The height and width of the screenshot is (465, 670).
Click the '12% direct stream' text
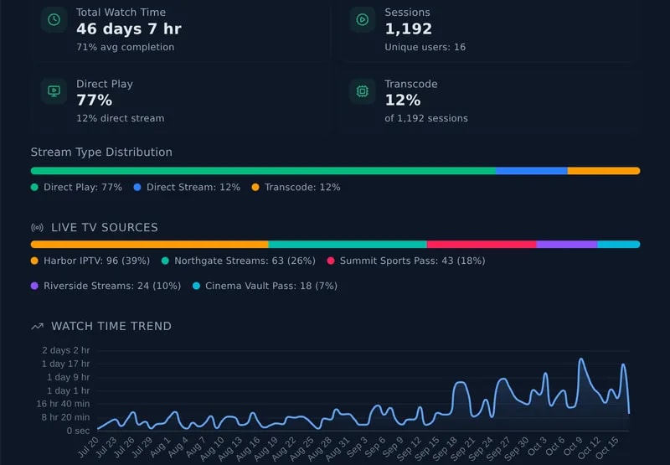coord(121,118)
